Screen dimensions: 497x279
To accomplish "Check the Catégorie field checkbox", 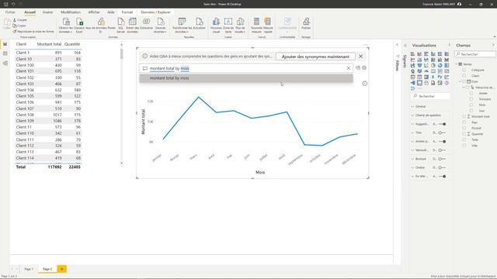I will [464, 70].
